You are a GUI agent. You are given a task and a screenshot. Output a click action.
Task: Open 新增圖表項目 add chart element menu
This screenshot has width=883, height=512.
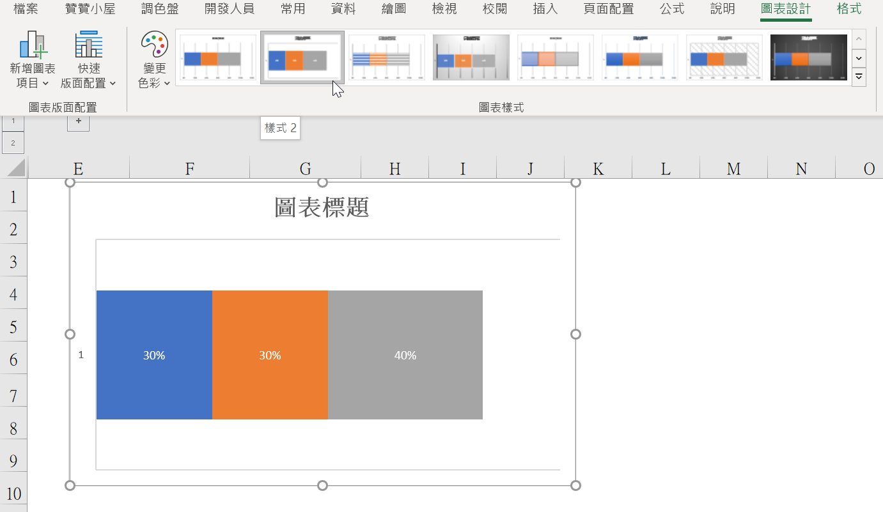(33, 60)
